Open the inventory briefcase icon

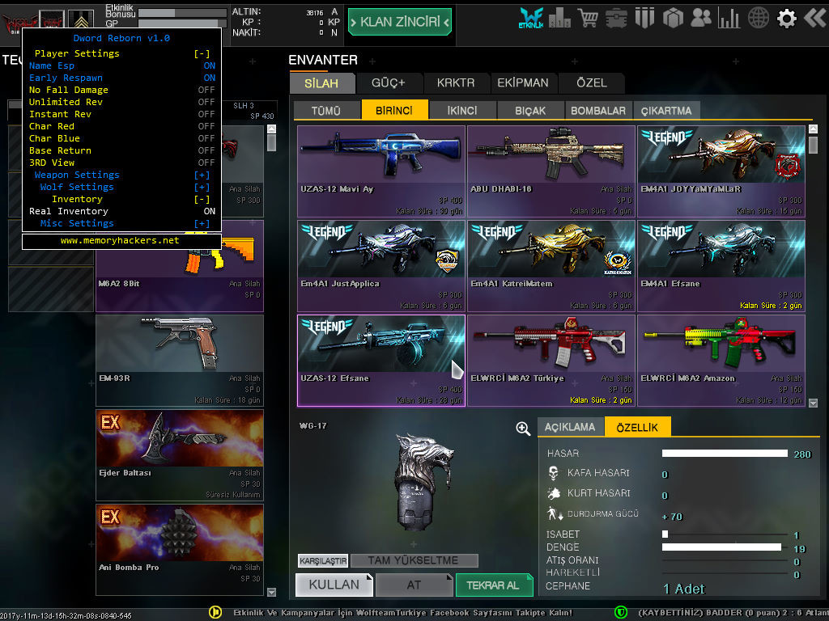pos(616,19)
